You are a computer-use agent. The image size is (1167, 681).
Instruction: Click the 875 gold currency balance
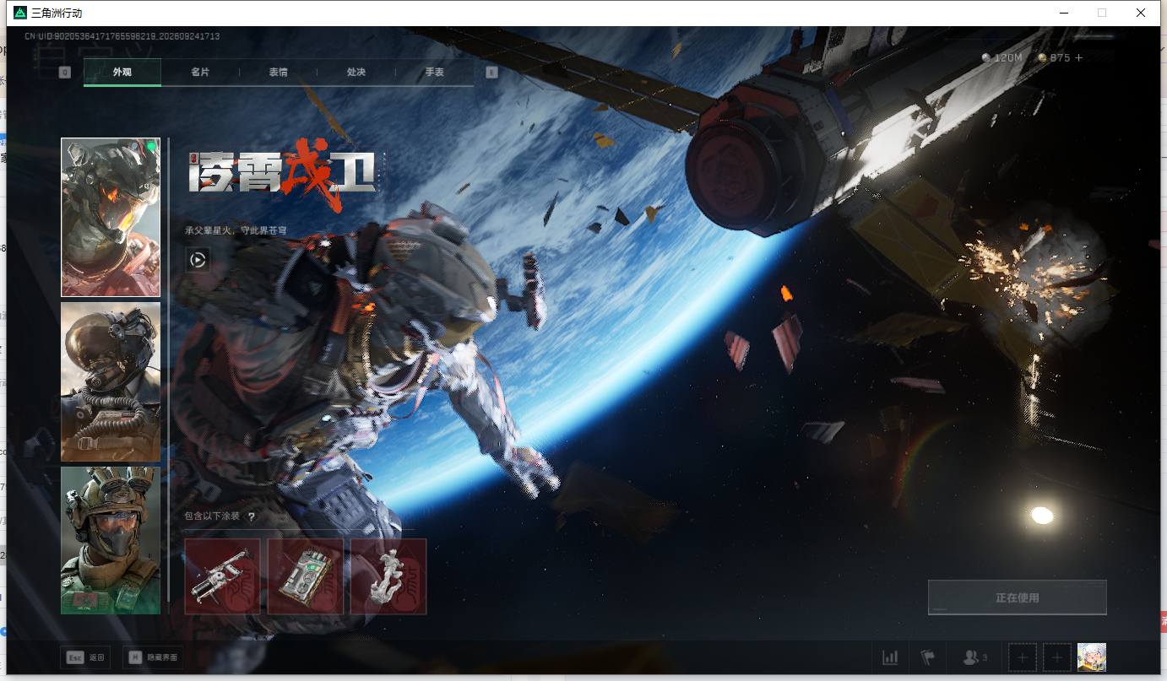[1054, 57]
